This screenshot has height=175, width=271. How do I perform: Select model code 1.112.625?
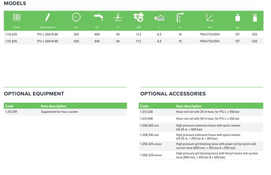click(11, 34)
